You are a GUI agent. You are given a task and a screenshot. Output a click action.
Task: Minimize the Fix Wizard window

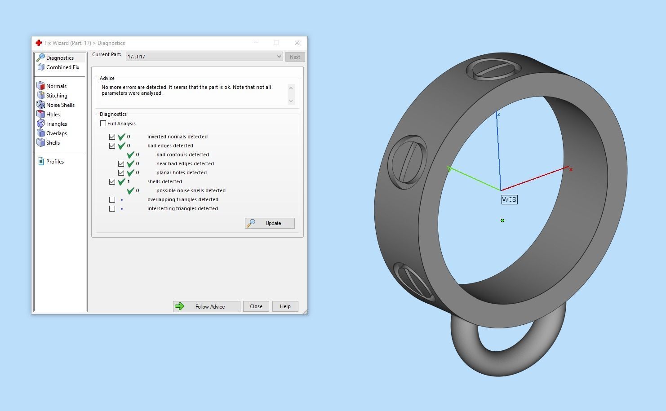coord(256,43)
